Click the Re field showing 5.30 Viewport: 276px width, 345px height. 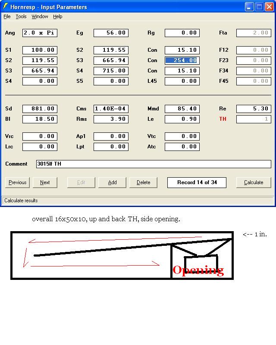(254, 109)
